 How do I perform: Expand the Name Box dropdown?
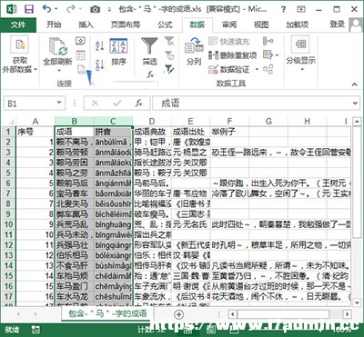[59, 103]
